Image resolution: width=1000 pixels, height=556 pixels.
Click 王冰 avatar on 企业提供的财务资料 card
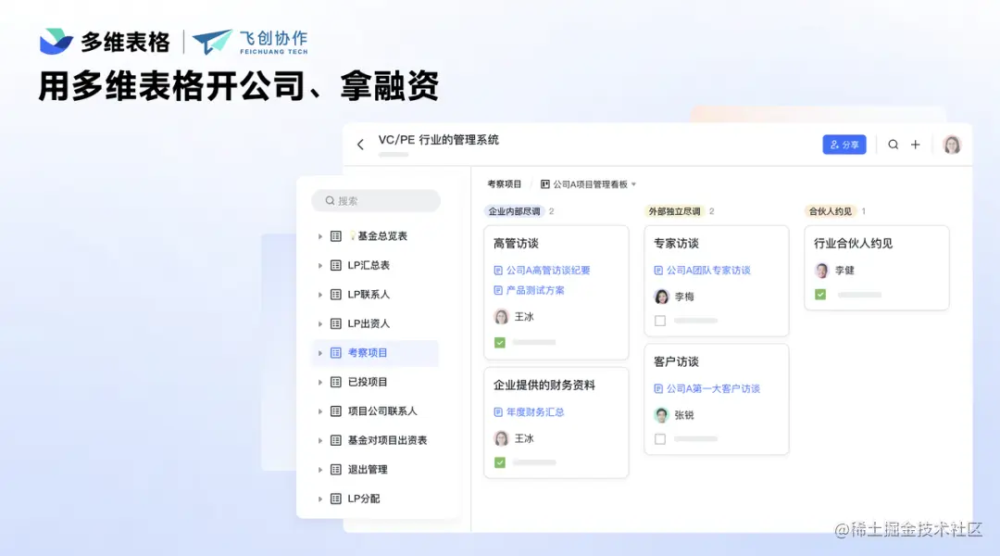[x=501, y=438]
